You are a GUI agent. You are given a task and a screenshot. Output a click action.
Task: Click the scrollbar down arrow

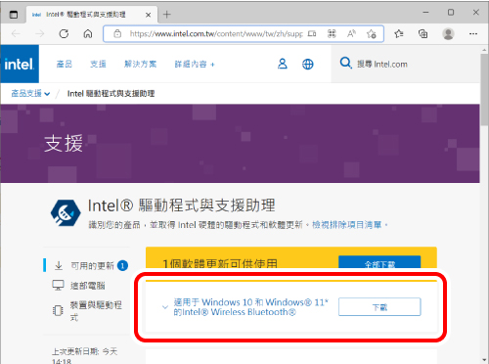click(484, 360)
